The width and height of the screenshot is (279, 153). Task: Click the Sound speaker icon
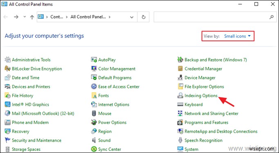pos(94,140)
